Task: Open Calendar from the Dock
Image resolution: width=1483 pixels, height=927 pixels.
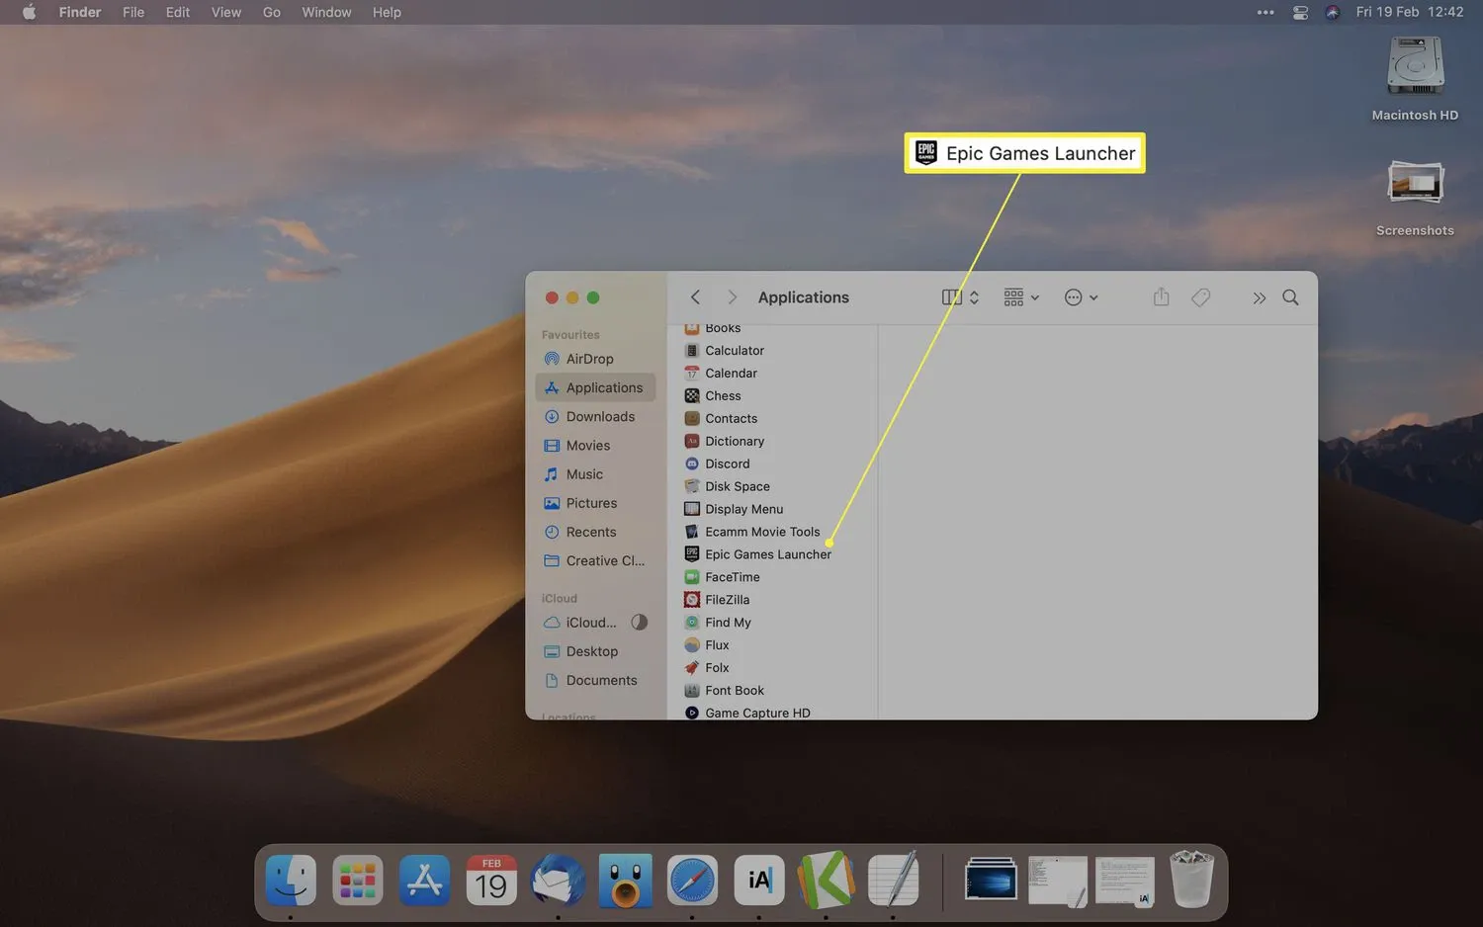Action: tap(491, 880)
